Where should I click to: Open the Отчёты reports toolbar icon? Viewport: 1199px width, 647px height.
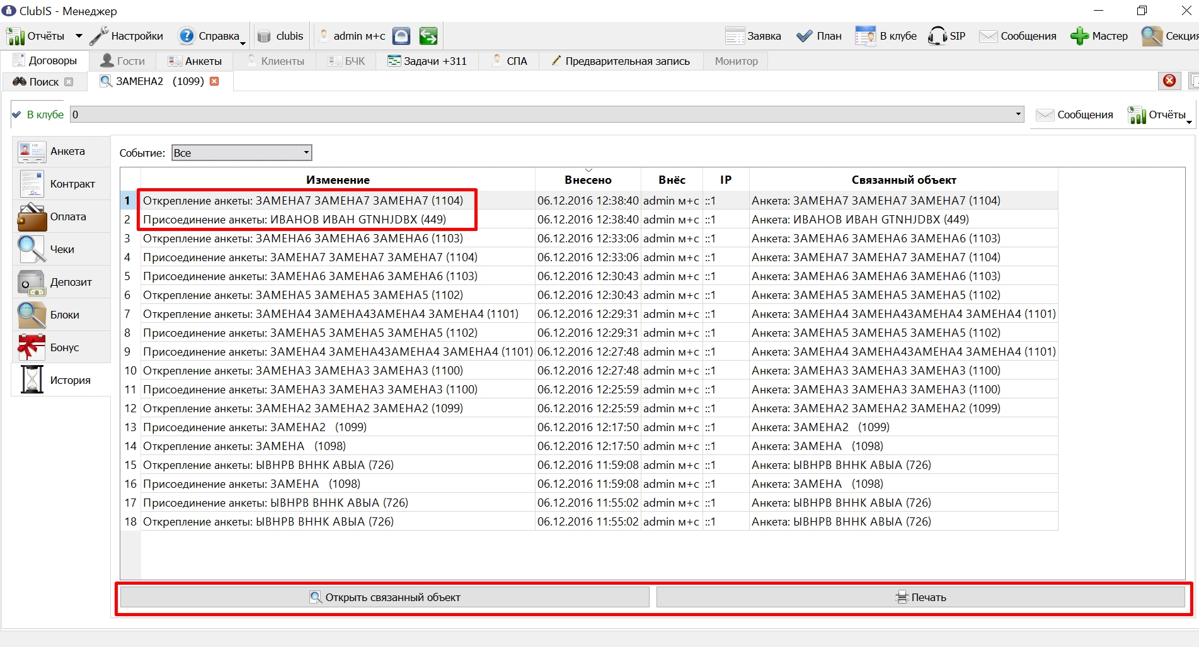[15, 37]
